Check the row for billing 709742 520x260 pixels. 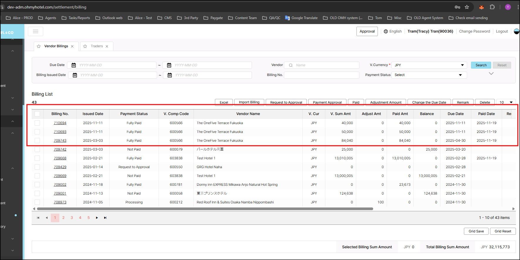37,149
